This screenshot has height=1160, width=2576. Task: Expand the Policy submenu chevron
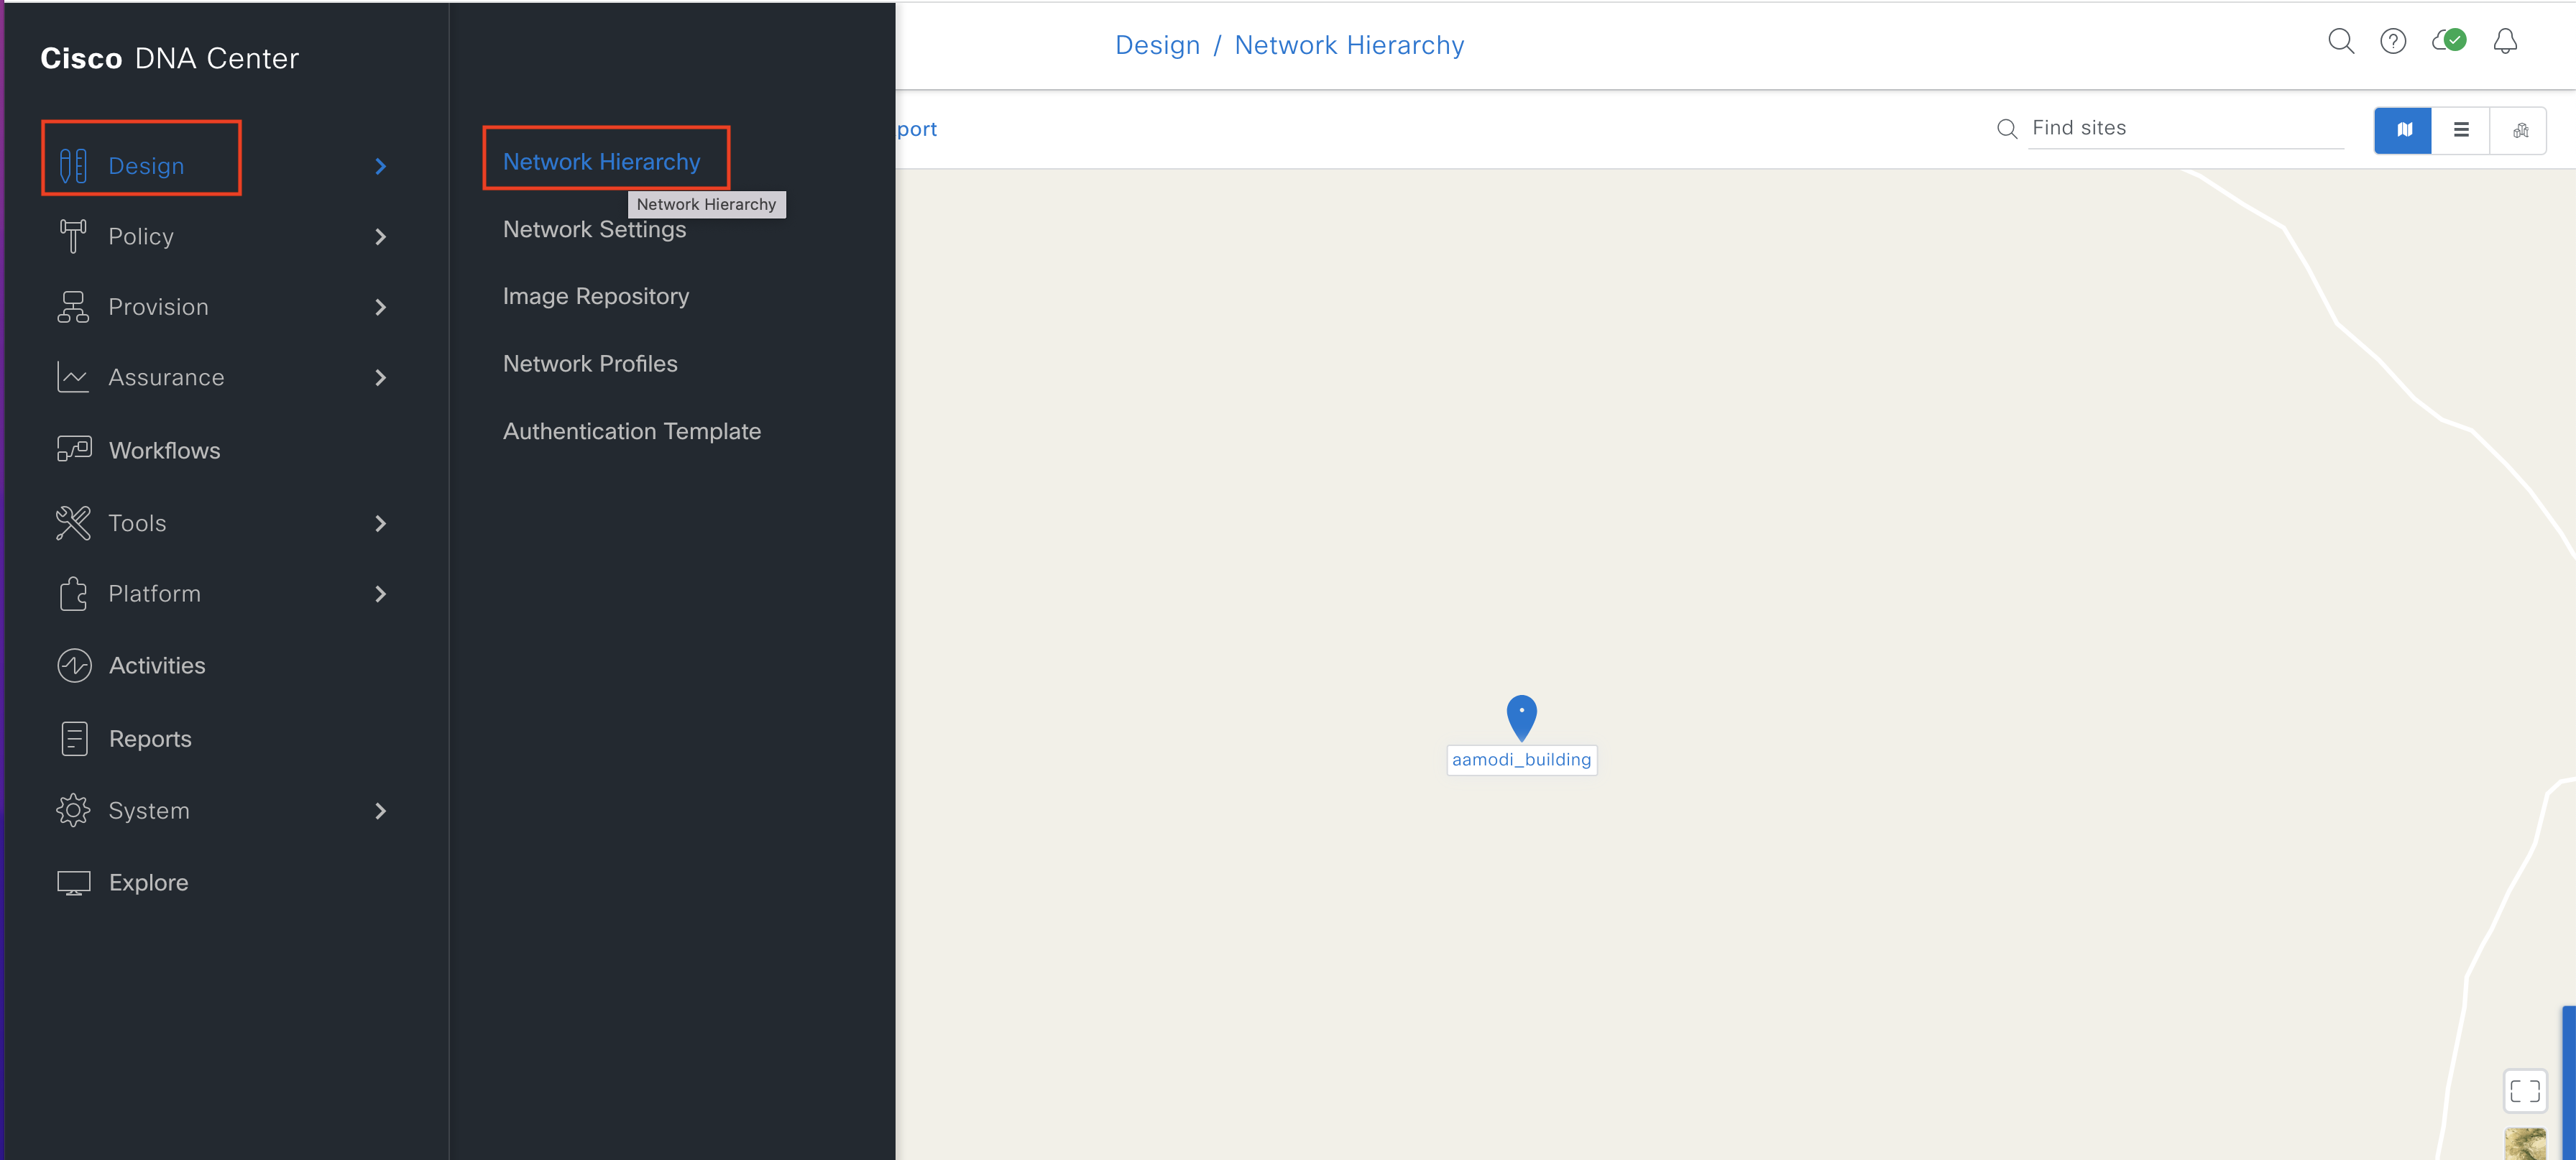380,237
